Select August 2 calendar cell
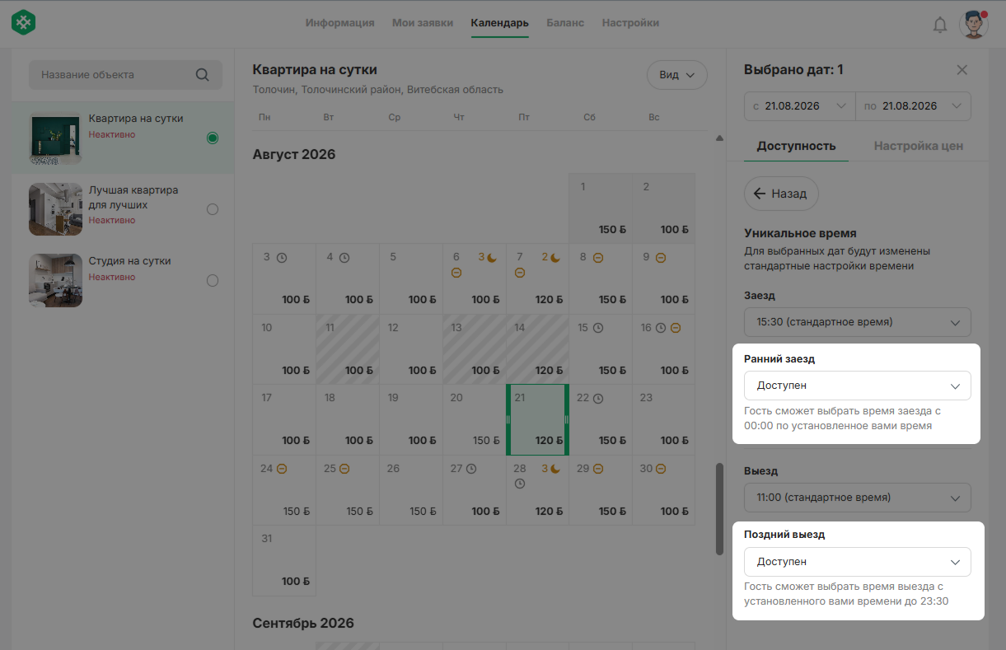This screenshot has width=1006, height=650. (663, 208)
